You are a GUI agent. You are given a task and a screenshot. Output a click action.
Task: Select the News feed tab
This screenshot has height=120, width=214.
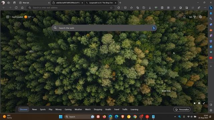[34, 109]
